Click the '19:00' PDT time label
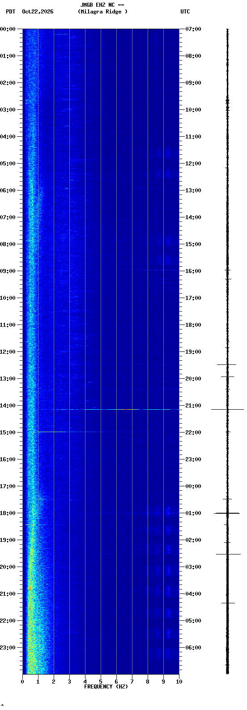Viewport: 247px width, 710px height. [8, 540]
